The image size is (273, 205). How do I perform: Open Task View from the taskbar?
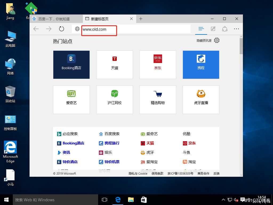[x=105, y=200]
